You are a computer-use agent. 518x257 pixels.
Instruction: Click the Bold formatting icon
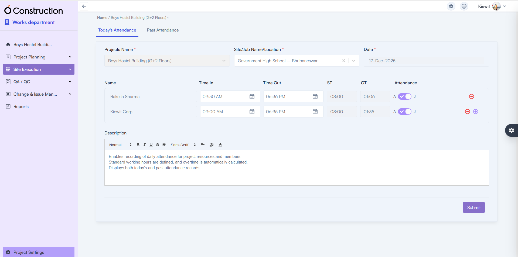138,145
